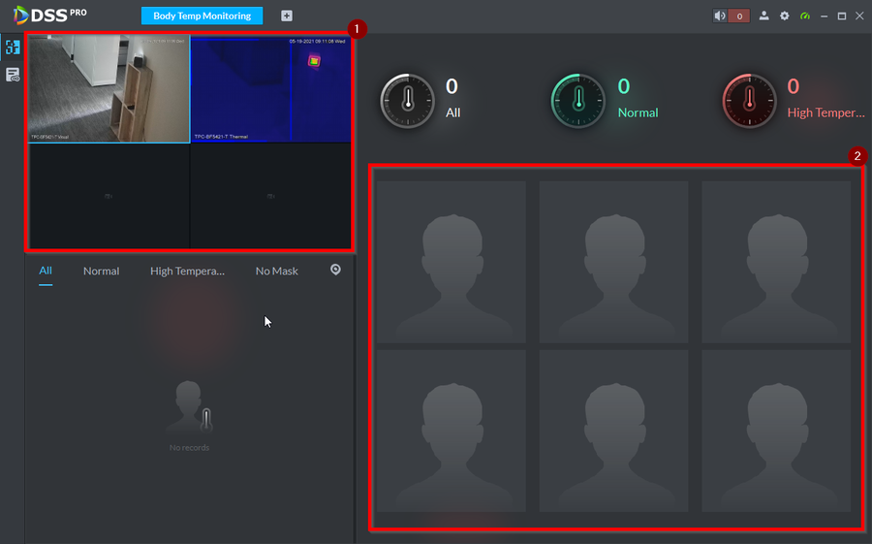Click the No records text
Viewport: 872px width, 544px height.
[x=189, y=448]
